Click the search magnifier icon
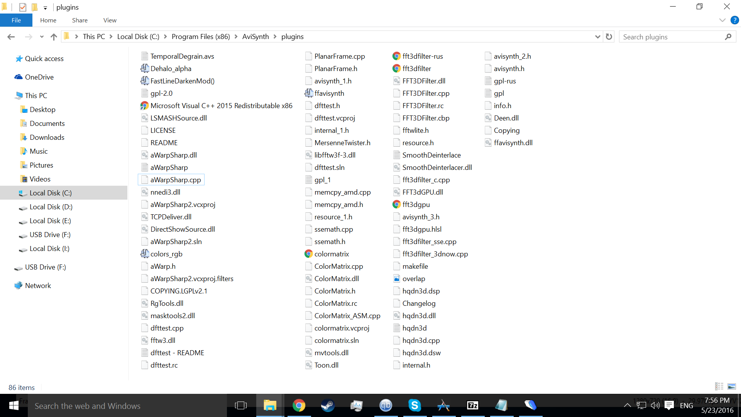The width and height of the screenshot is (741, 417). [x=728, y=37]
